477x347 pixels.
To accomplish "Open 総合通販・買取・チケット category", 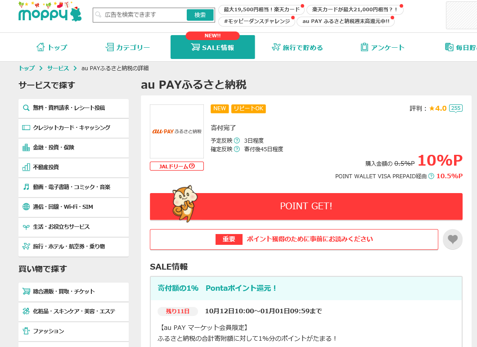I will coord(74,292).
